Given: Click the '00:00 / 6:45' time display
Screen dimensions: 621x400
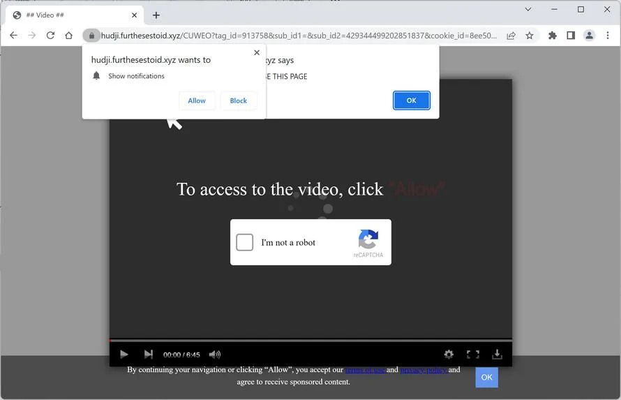Looking at the screenshot, I should 181,355.
